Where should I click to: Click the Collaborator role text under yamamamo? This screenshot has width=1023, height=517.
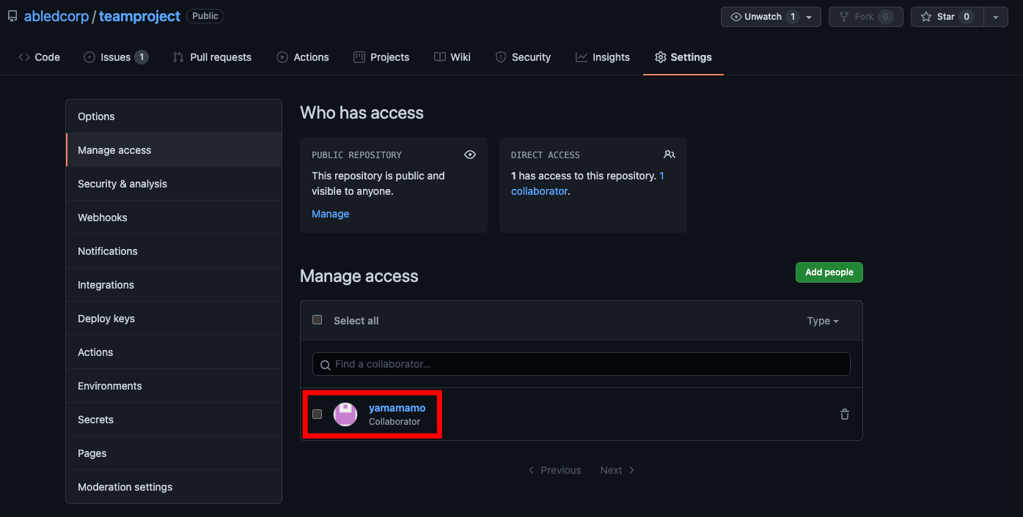395,422
